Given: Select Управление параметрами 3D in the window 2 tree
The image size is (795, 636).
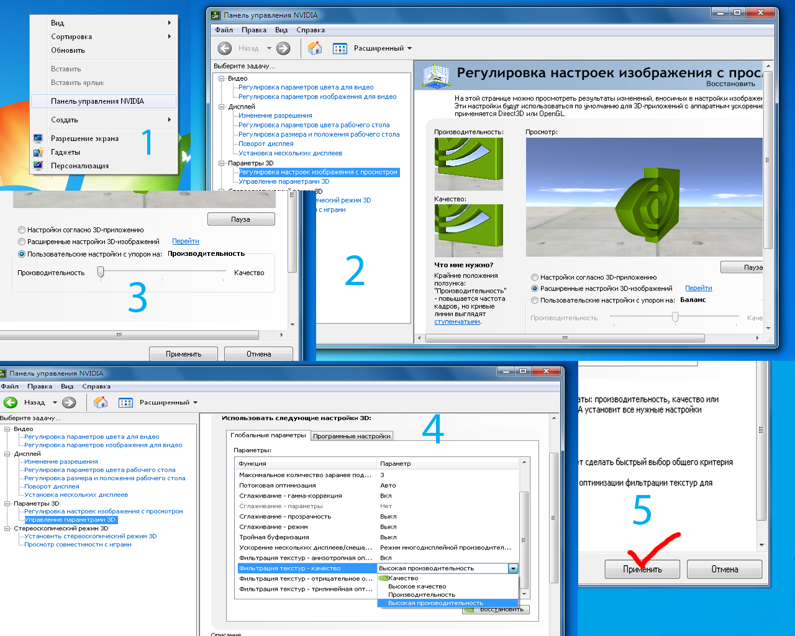Looking at the screenshot, I should (x=284, y=181).
